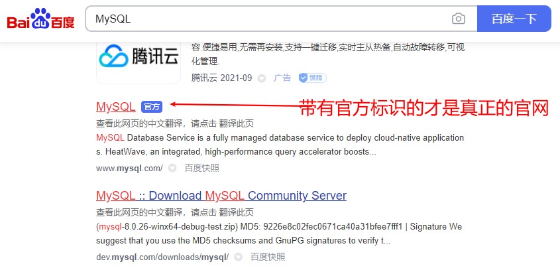
Task: Click the 广告 label on the Tencent Cloud ad
Action: click(x=282, y=78)
